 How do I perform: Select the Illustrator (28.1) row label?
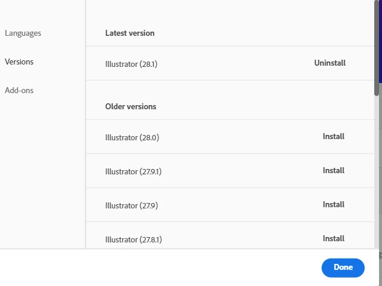131,63
